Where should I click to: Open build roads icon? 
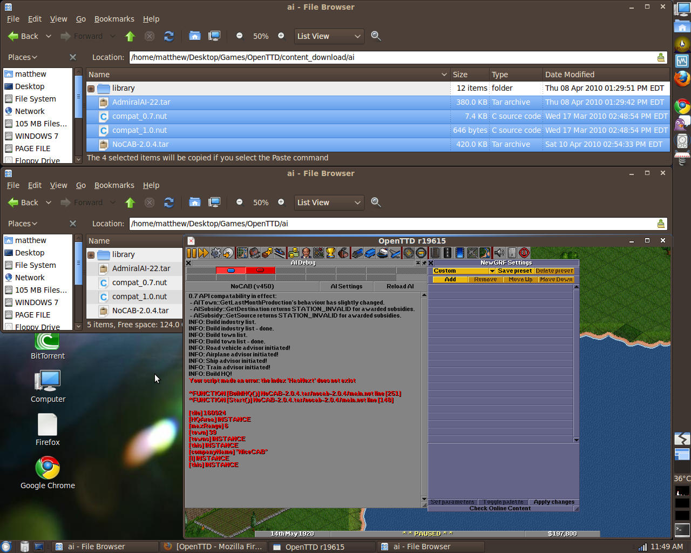point(447,253)
